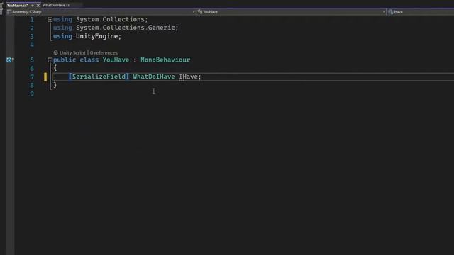Click the Assembly-CSharp project icon
Screen dimensions: 454x255
9,12
